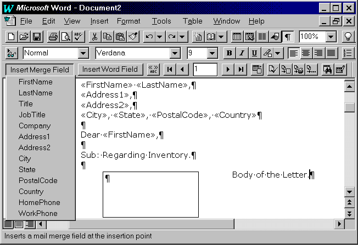Undo the last action arrow
Viewport: 358px width, 245px height.
[149, 37]
